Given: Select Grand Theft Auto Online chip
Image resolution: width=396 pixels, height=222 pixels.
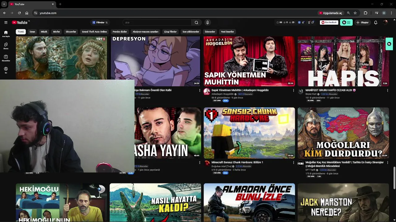Looking at the screenshot, I should [x=94, y=32].
